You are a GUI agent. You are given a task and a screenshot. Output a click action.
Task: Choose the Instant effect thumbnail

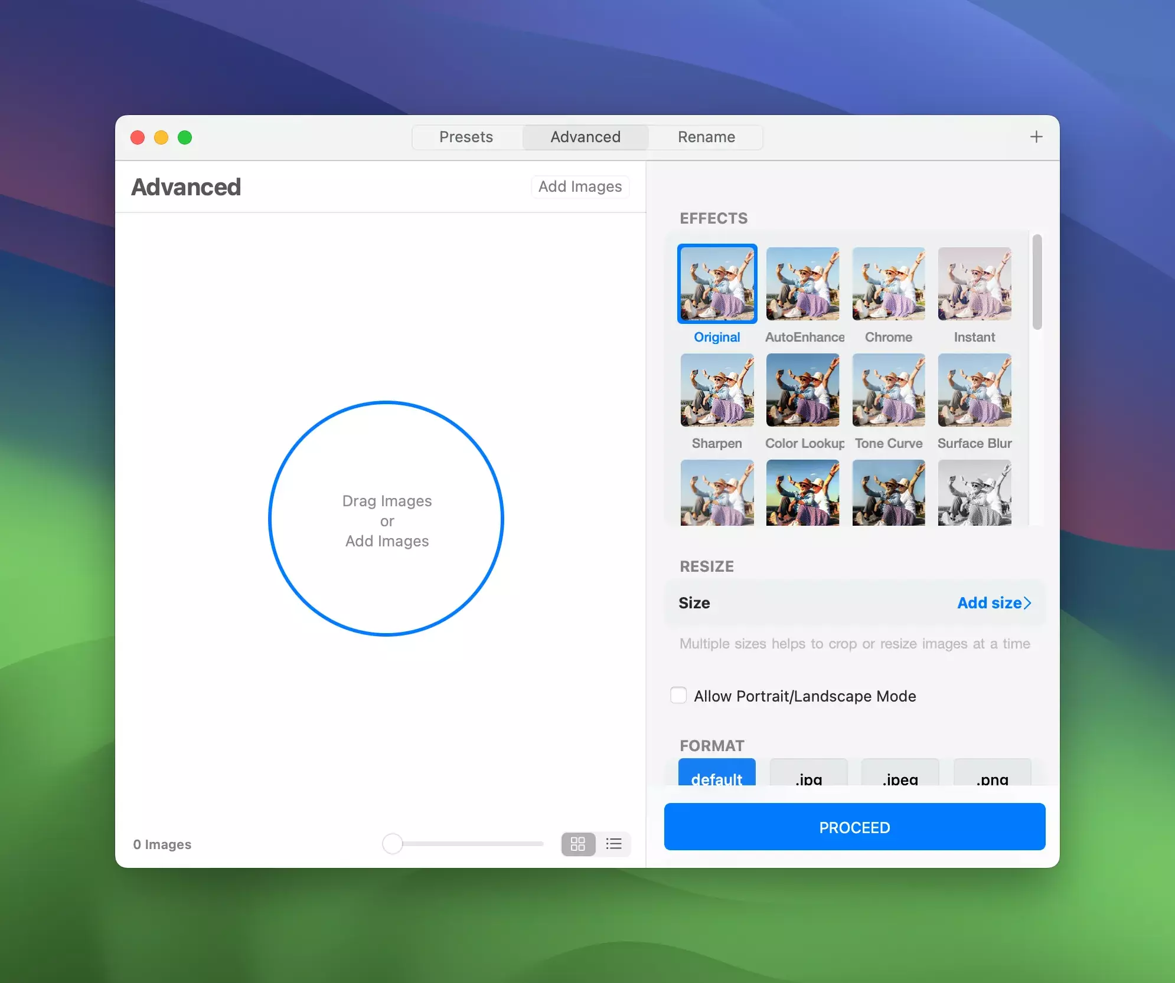pyautogui.click(x=974, y=284)
